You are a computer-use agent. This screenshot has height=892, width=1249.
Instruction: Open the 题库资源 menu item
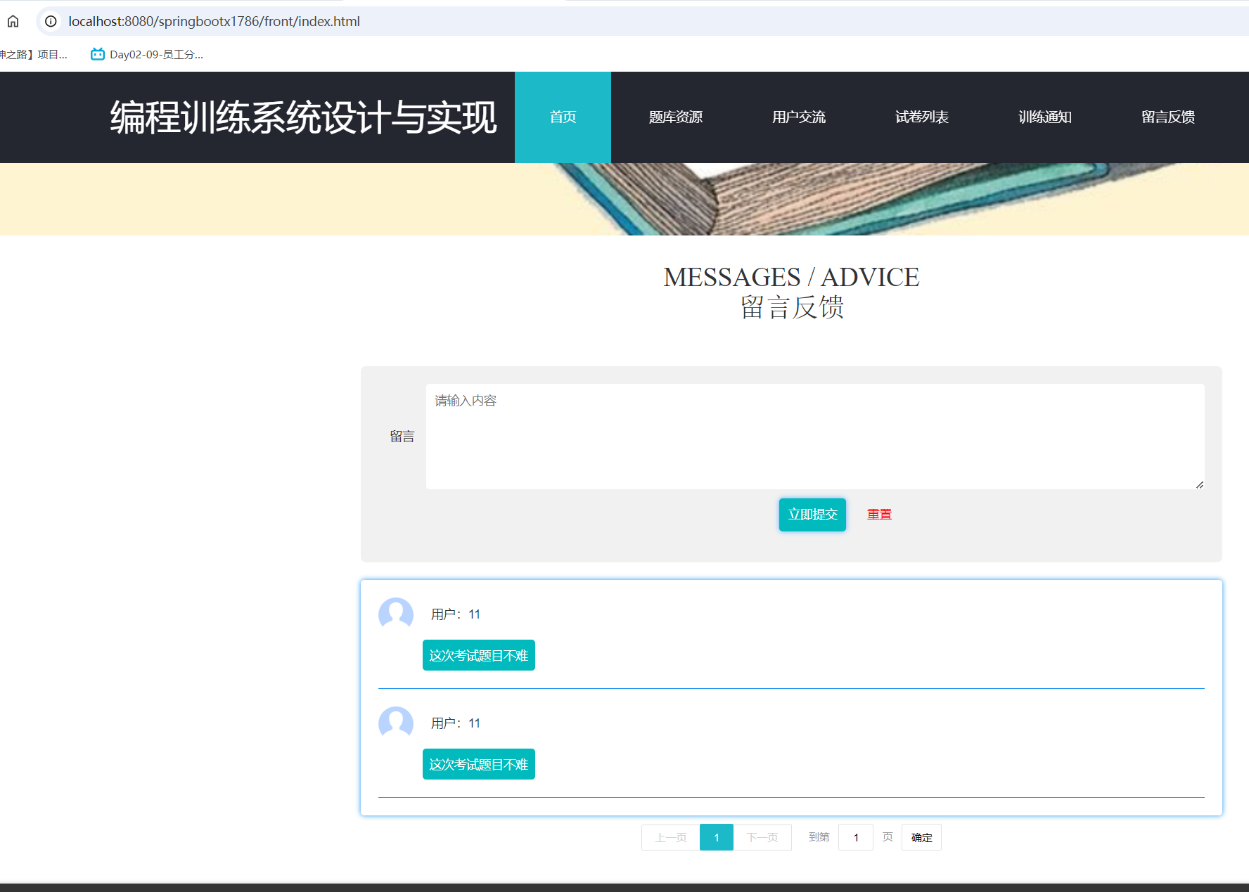coord(675,117)
